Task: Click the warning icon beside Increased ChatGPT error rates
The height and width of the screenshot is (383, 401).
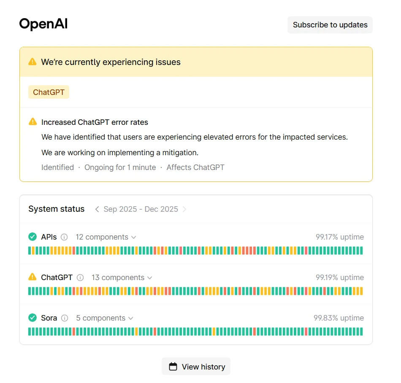Action: pyautogui.click(x=33, y=122)
